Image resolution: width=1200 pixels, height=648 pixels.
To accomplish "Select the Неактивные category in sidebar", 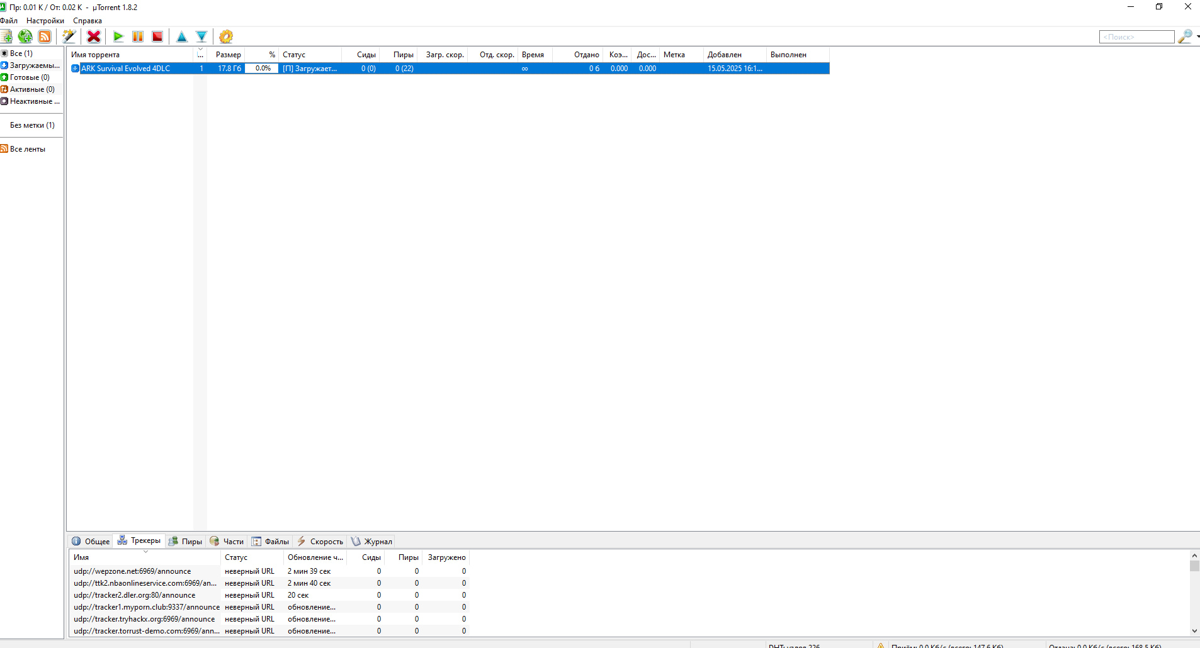I will (x=31, y=101).
